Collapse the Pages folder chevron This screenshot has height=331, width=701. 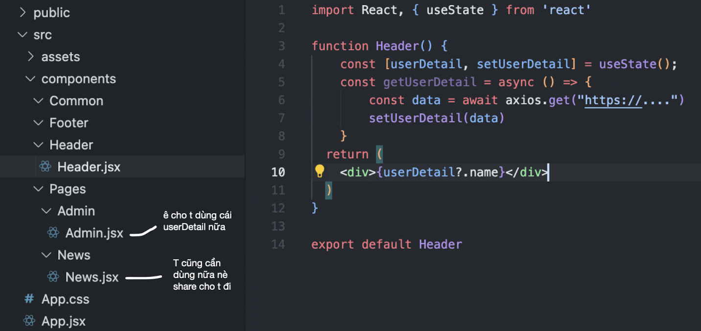point(38,189)
